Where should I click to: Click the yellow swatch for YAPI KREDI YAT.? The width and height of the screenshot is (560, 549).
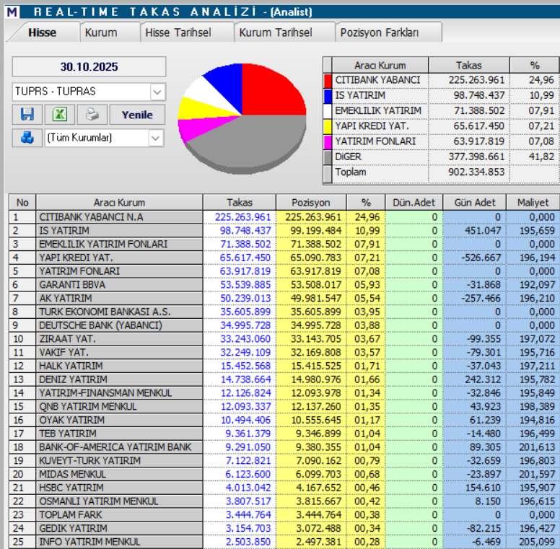pos(328,126)
